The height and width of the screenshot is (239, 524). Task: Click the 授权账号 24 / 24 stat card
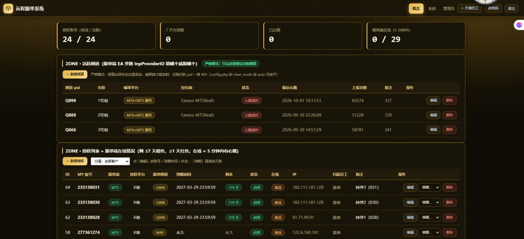coord(106,36)
